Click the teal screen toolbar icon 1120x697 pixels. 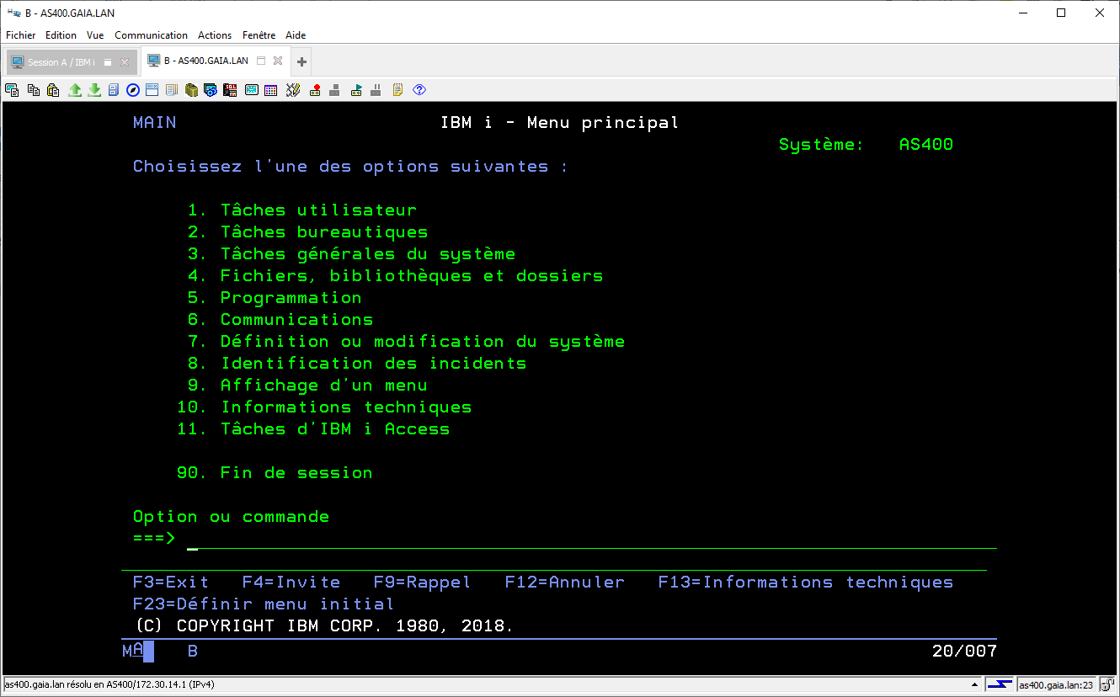[251, 90]
